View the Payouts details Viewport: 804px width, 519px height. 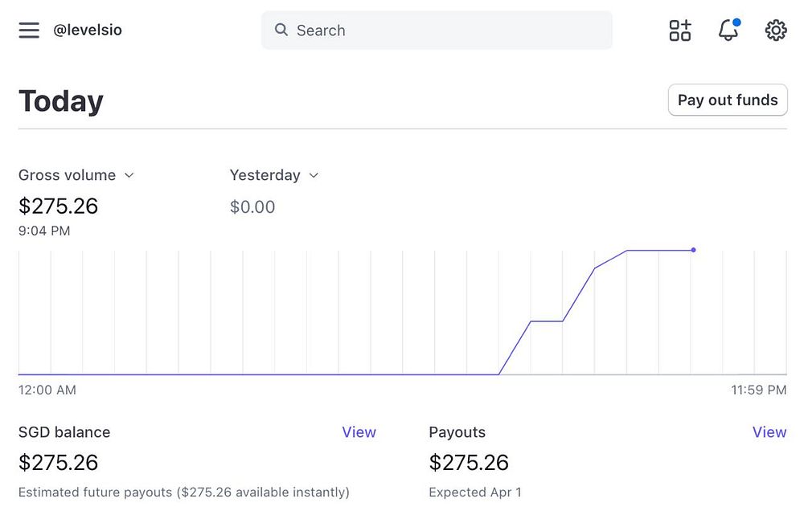tap(769, 432)
